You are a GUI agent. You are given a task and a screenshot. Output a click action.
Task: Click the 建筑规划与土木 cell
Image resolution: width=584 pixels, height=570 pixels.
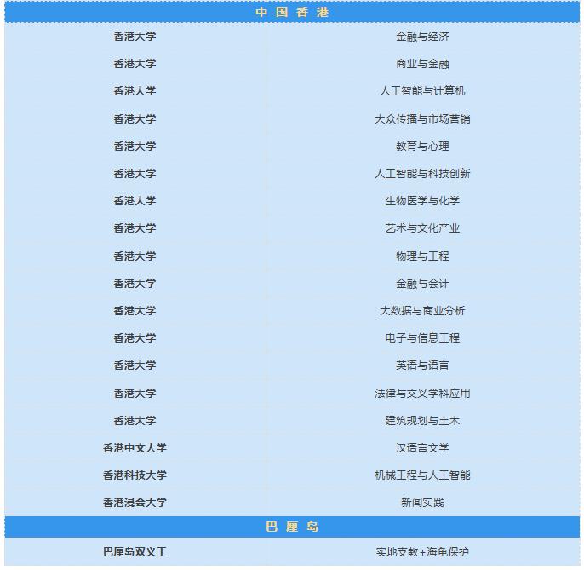pos(422,421)
